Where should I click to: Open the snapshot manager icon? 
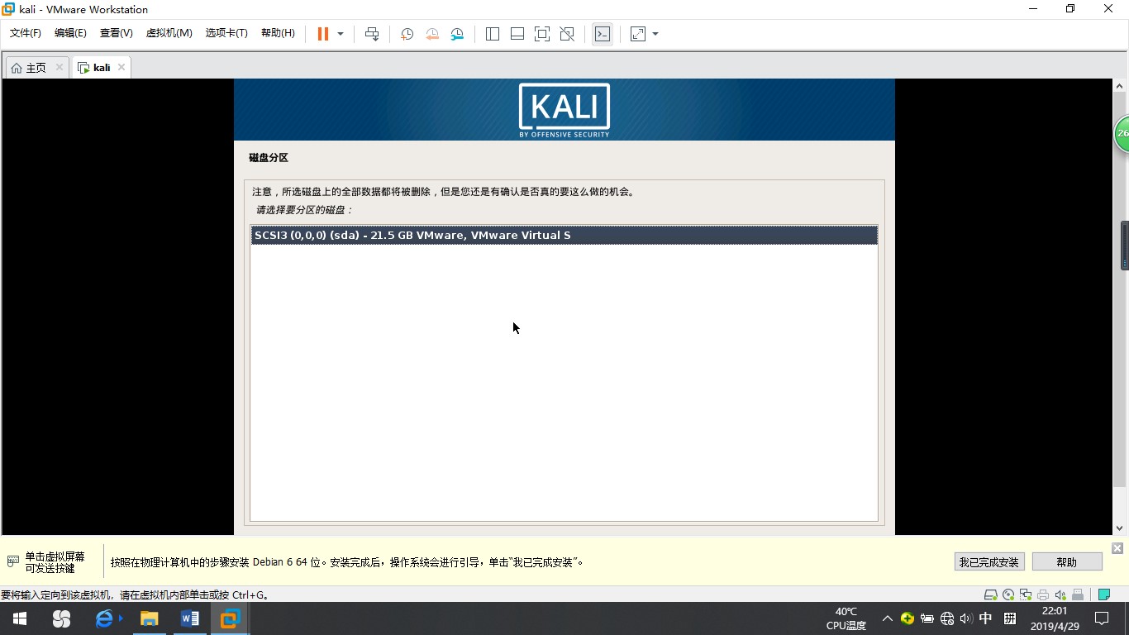point(457,34)
